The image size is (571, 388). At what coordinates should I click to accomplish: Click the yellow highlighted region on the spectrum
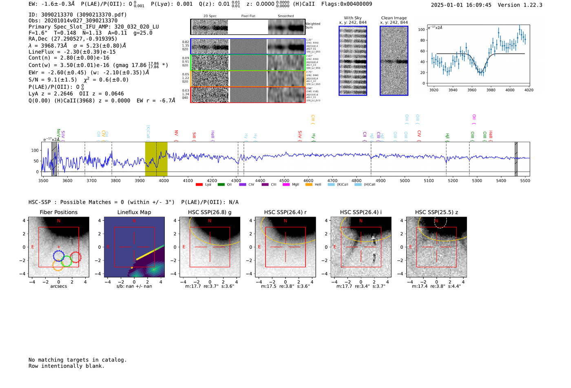coord(156,159)
